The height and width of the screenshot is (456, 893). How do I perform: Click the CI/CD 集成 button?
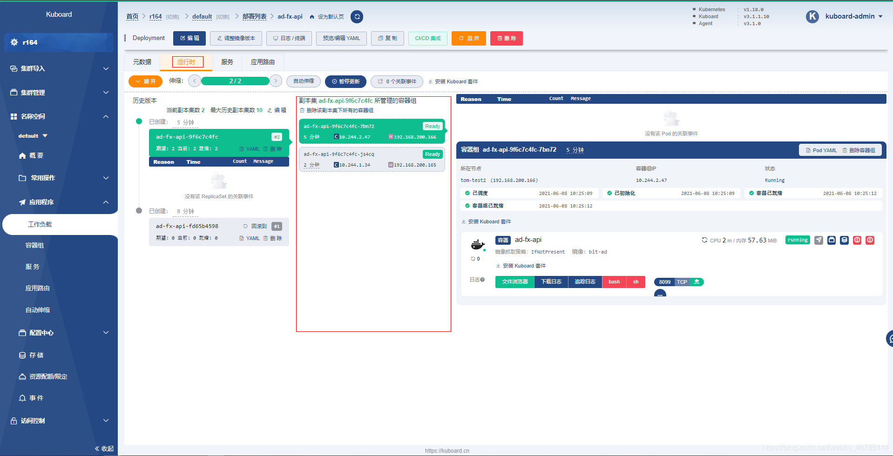[428, 38]
